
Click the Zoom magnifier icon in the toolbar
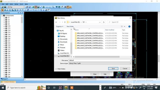[x=53, y=7]
